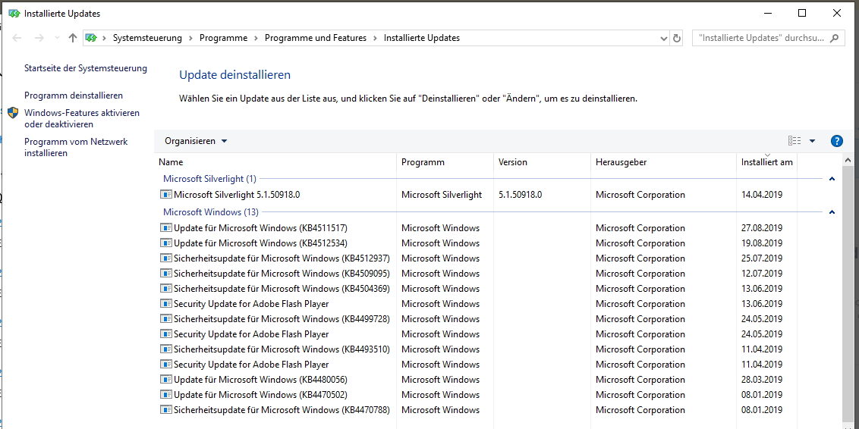This screenshot has height=429, width=859.
Task: Click icon of update KB4512937
Action: pos(165,258)
